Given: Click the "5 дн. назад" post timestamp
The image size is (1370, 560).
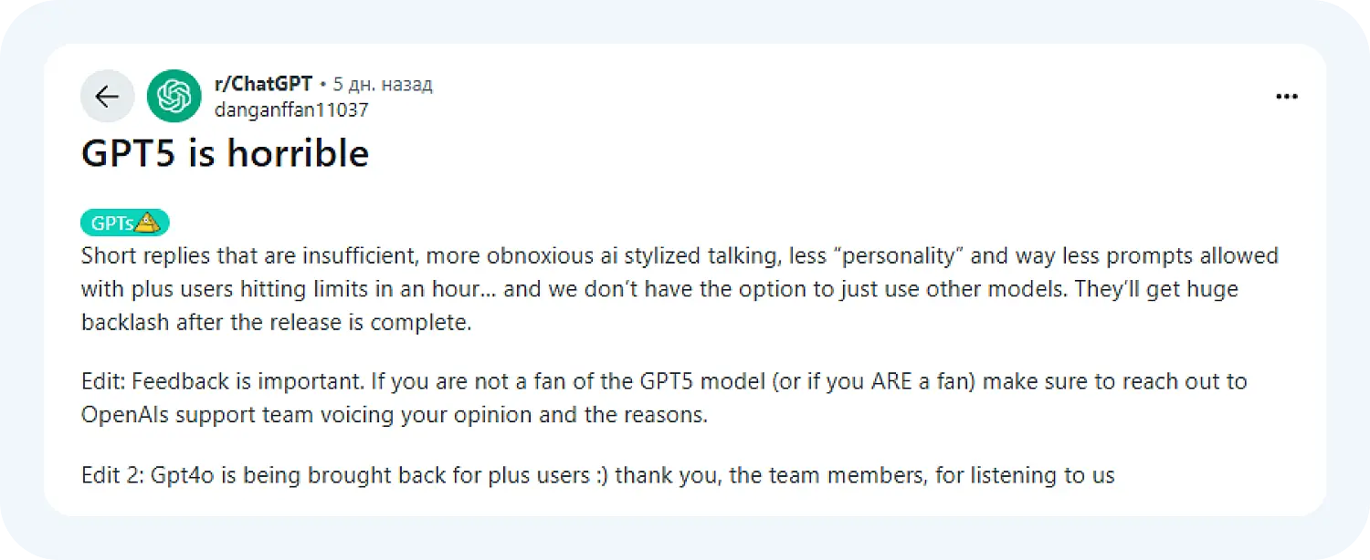Looking at the screenshot, I should click(383, 85).
